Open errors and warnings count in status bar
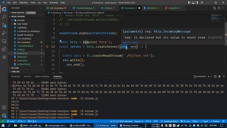The width and height of the screenshot is (227, 128). [x=32, y=121]
